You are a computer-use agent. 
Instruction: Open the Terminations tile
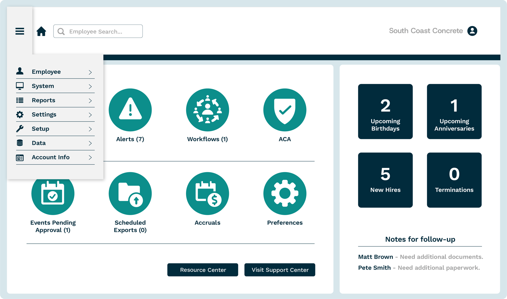pyautogui.click(x=454, y=180)
